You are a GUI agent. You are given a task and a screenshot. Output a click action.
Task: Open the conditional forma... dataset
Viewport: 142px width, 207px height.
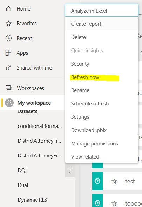click(x=40, y=126)
